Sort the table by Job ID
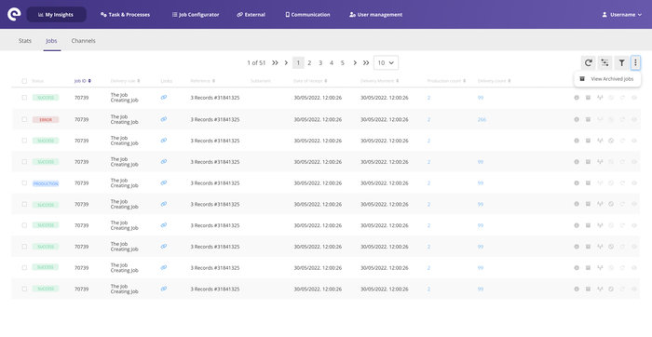 (x=82, y=81)
